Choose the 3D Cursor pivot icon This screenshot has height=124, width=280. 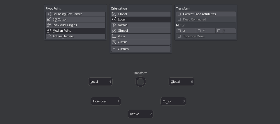click(48, 20)
